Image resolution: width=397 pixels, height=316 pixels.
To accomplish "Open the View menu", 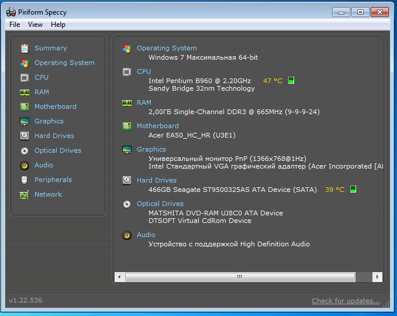I will click(x=35, y=25).
